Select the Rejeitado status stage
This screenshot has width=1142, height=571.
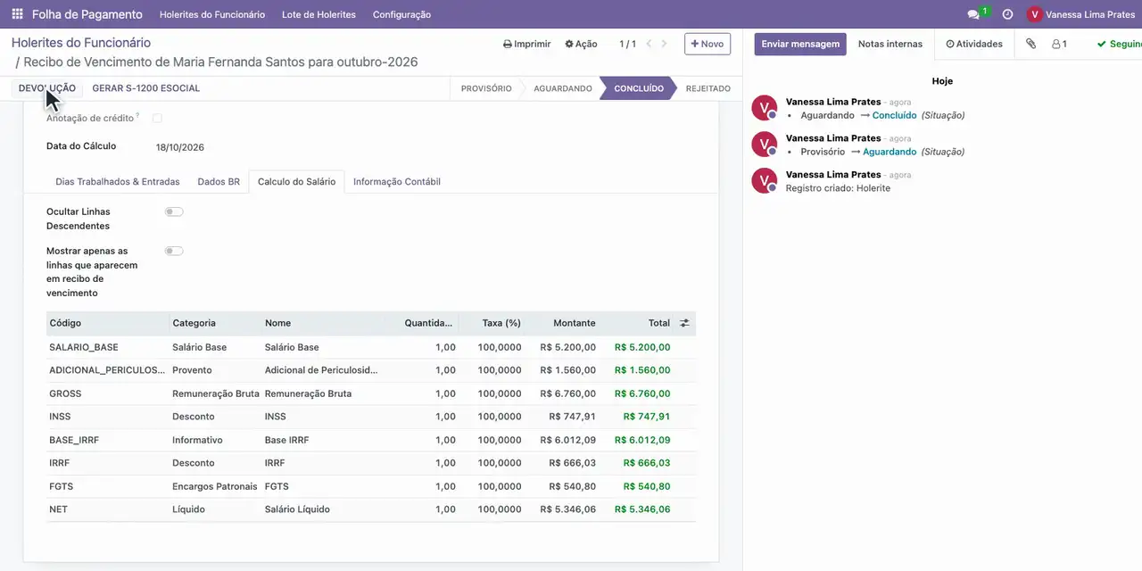[708, 88]
